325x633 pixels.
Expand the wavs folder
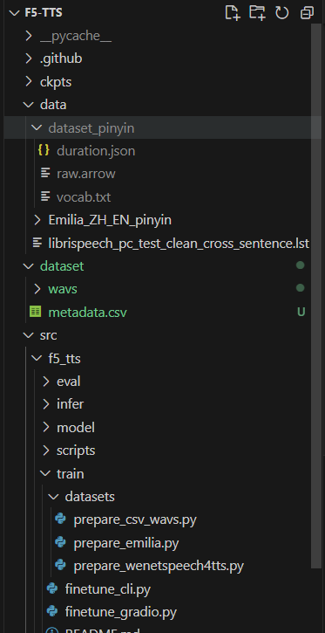tap(37, 289)
